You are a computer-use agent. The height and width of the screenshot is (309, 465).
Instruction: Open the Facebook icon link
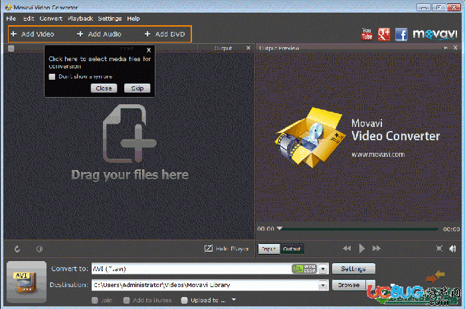[401, 35]
